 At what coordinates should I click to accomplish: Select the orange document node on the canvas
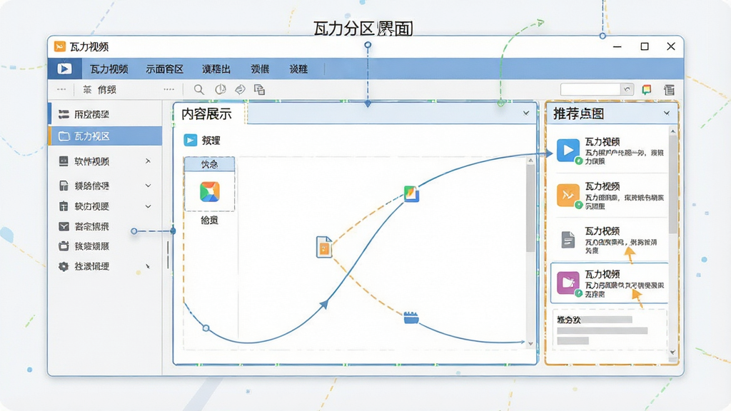coord(324,247)
